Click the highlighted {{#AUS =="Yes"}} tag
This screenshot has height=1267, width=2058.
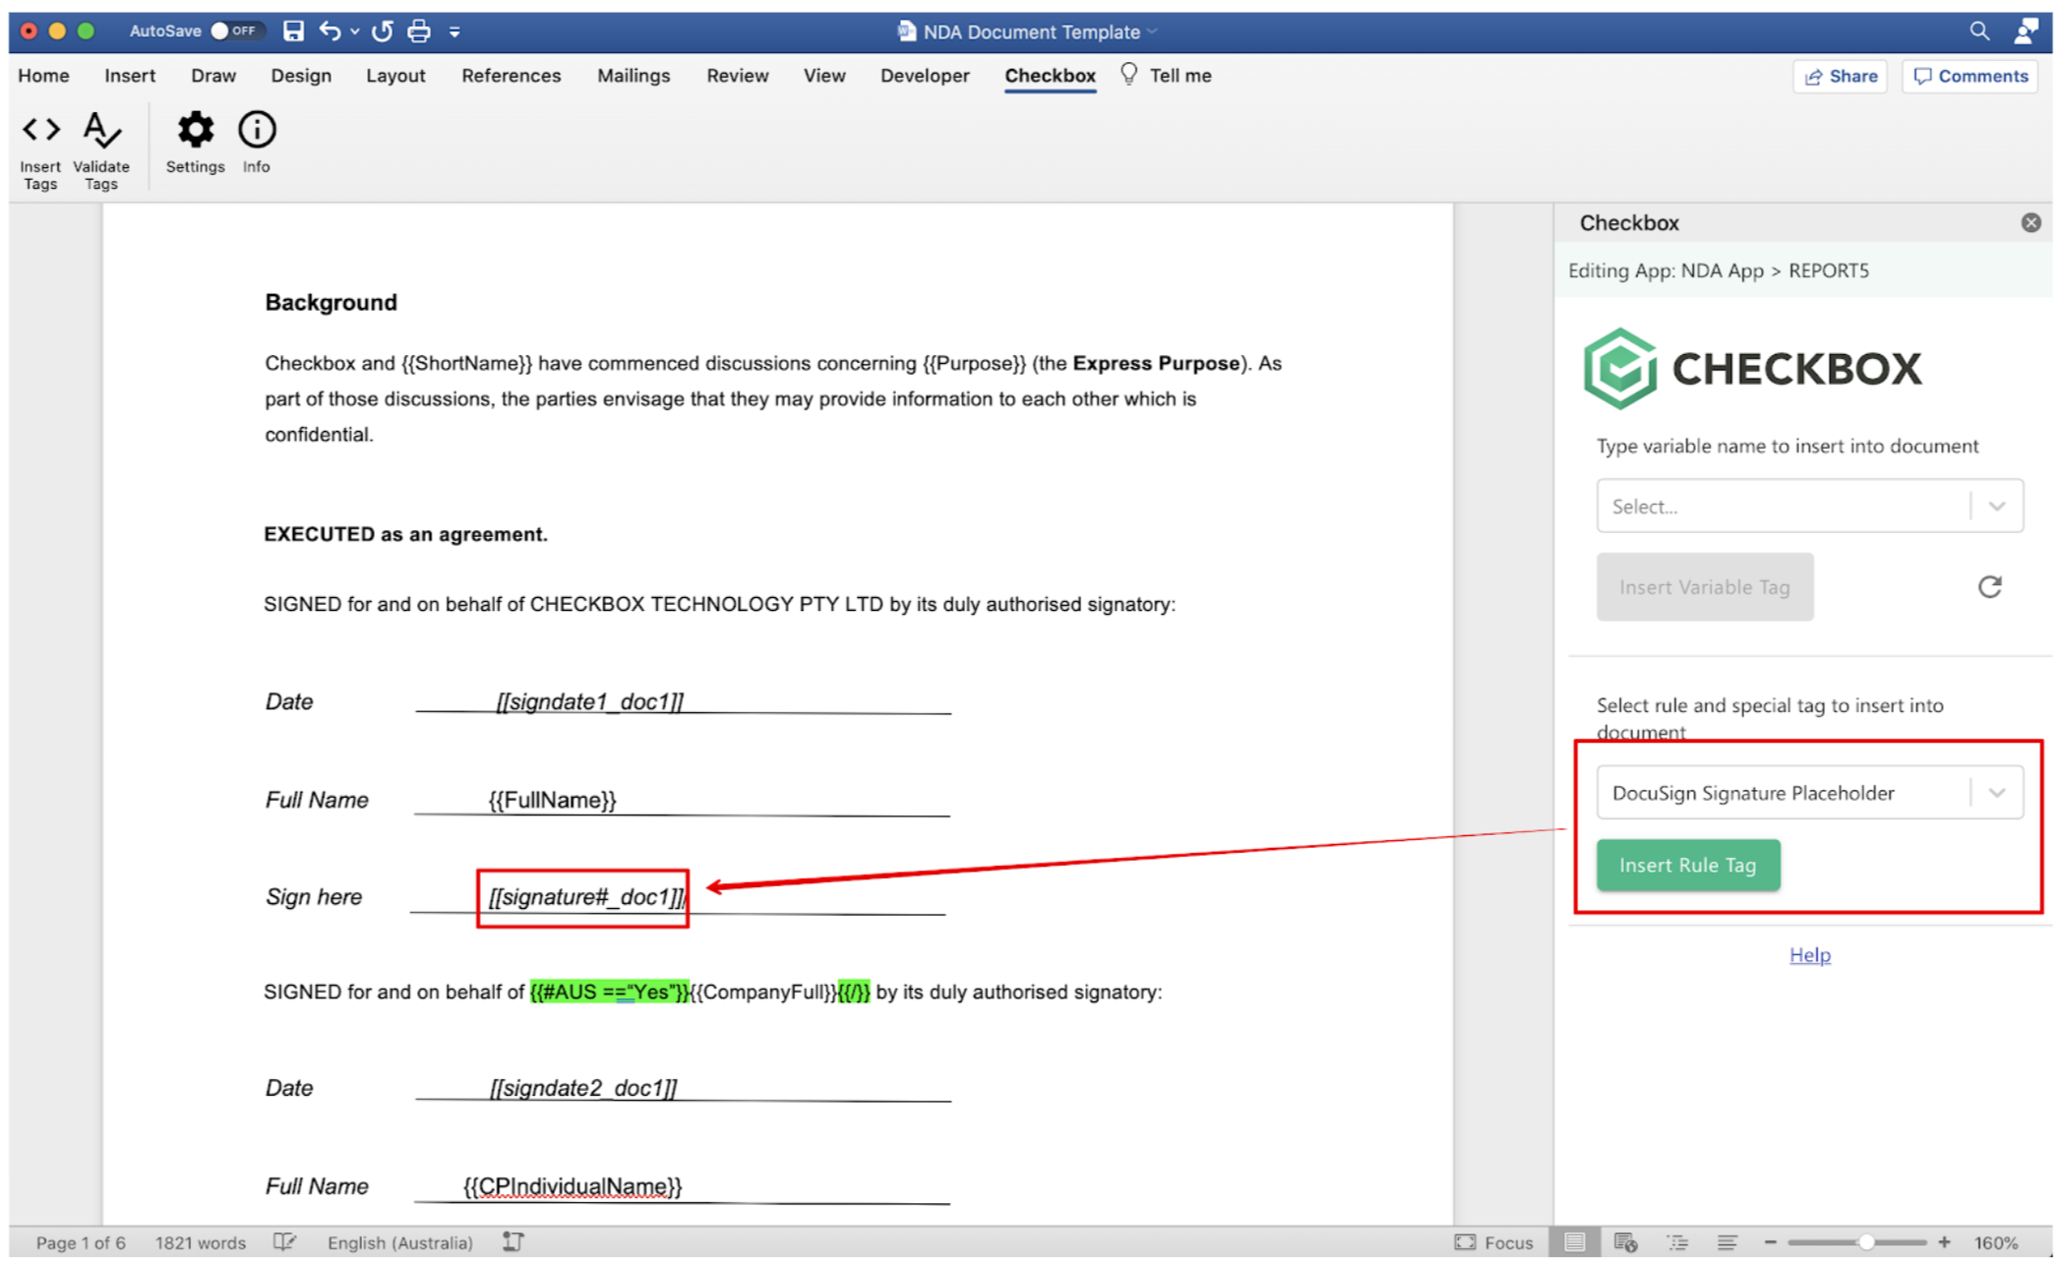(x=610, y=992)
